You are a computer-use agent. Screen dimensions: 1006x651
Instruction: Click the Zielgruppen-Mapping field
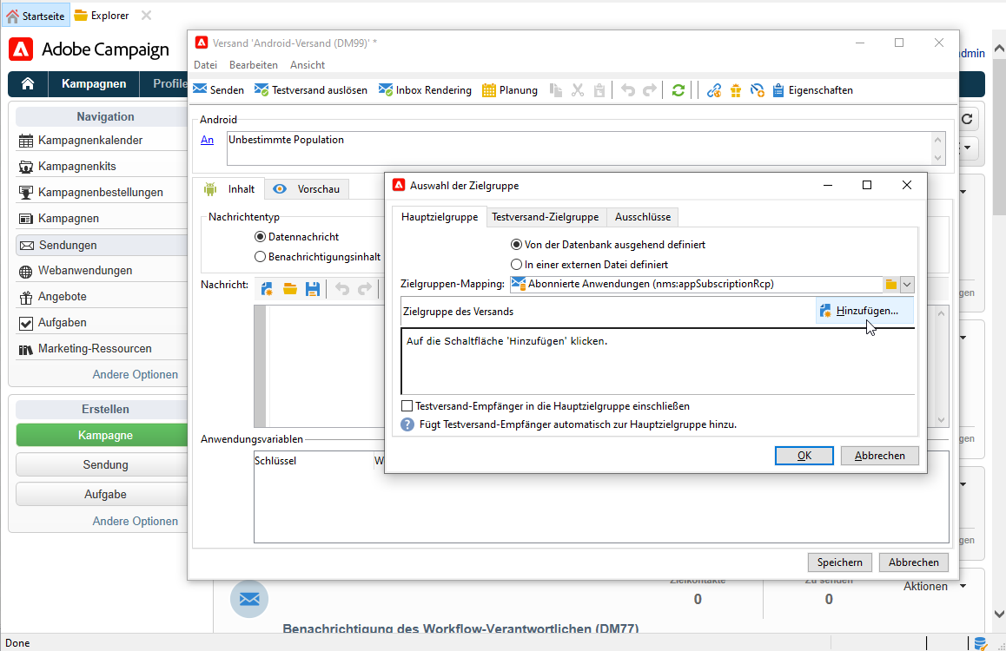point(696,285)
